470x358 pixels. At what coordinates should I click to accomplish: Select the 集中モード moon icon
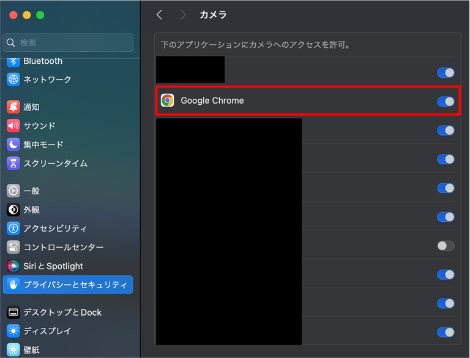tap(13, 145)
